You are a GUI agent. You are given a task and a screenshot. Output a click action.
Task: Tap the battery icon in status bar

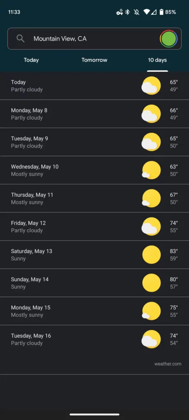pyautogui.click(x=162, y=12)
